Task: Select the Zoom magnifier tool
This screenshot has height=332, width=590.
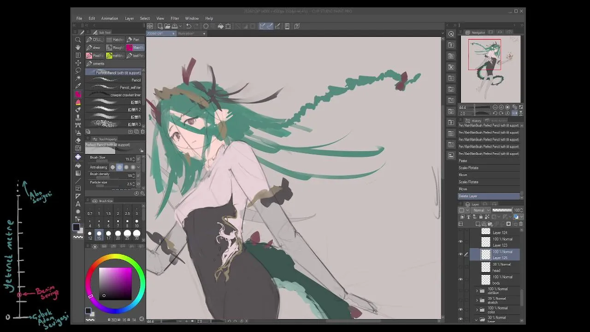Action: [78, 40]
